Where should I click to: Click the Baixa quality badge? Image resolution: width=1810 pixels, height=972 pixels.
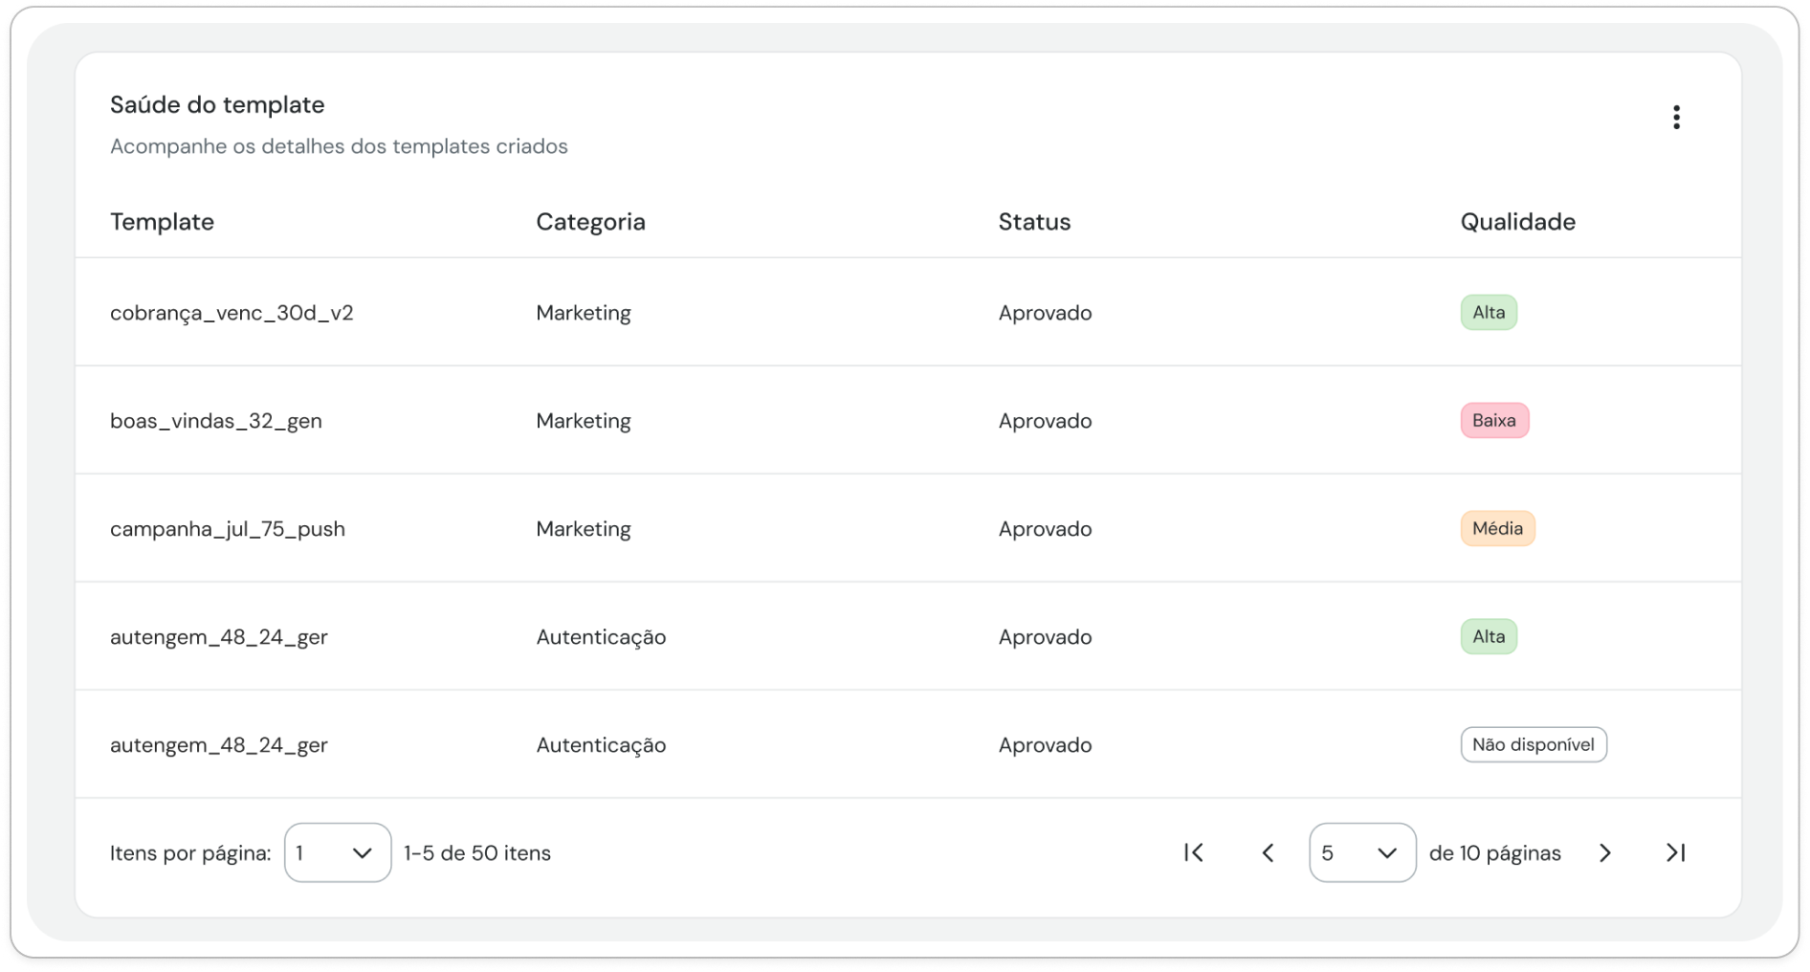click(x=1494, y=420)
